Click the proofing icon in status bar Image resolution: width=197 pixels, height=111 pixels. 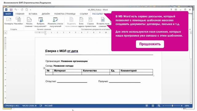pyautogui.click(x=41, y=106)
